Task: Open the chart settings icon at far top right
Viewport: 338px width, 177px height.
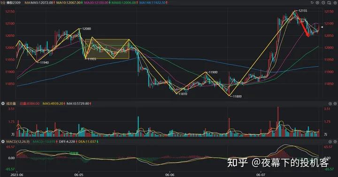Action: coord(335,3)
